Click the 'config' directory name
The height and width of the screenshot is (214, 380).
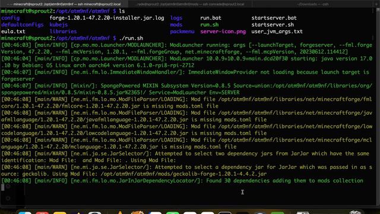[x=11, y=18]
